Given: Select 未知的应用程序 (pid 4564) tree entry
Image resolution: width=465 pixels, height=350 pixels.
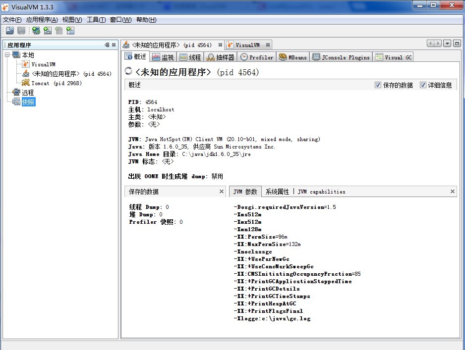Looking at the screenshot, I should [71, 74].
